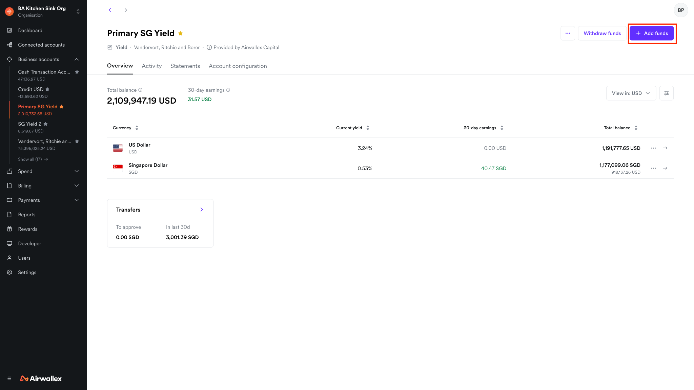The image size is (694, 390).
Task: Open the organisation switcher dropdown
Action: click(x=78, y=12)
